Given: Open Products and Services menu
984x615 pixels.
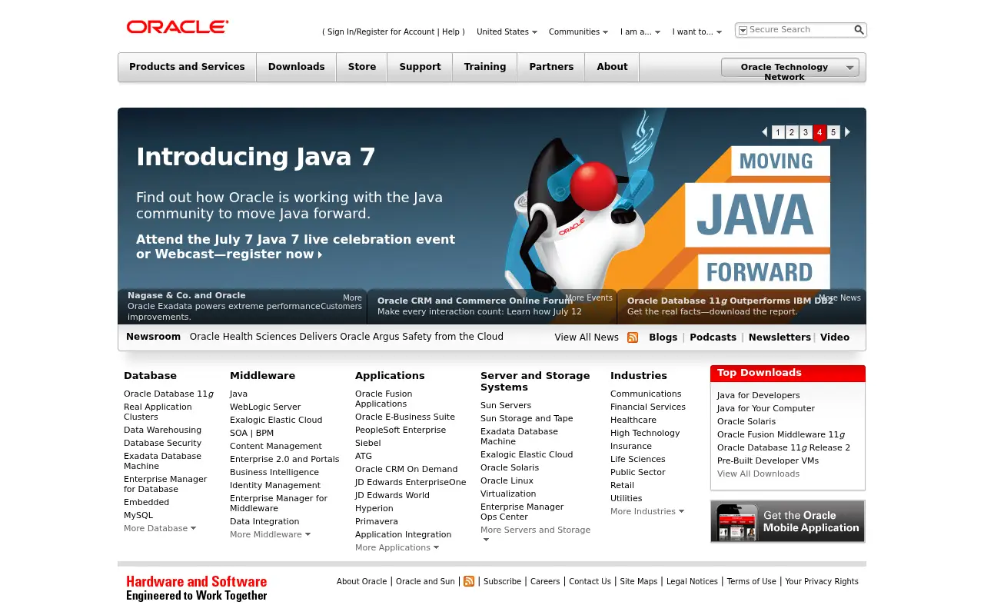Looking at the screenshot, I should click(x=187, y=67).
